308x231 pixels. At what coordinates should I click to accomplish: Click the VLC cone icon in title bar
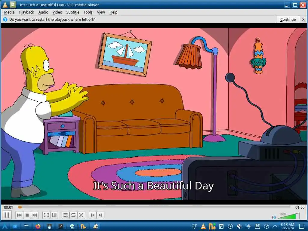[5, 5]
